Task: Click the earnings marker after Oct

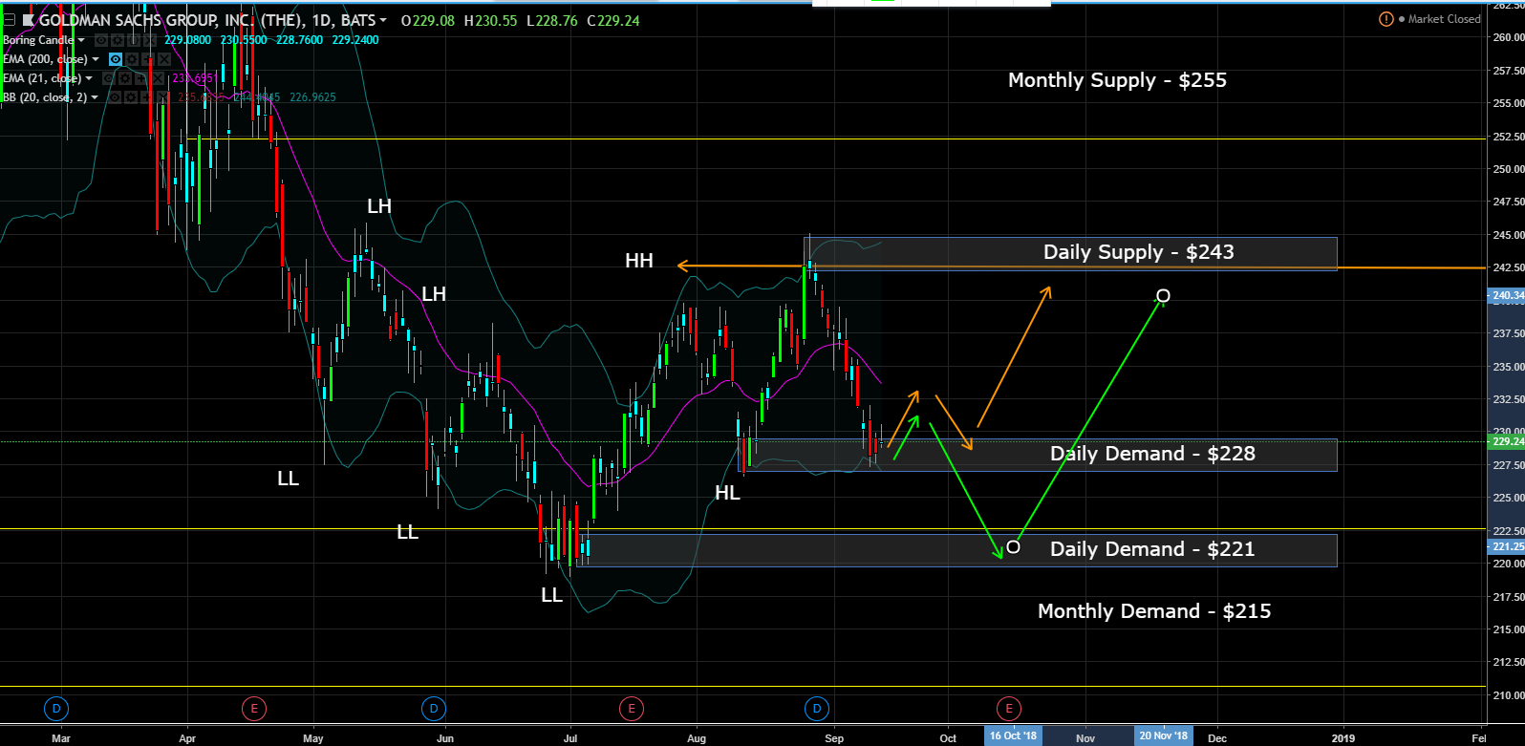Action: coord(1009,709)
